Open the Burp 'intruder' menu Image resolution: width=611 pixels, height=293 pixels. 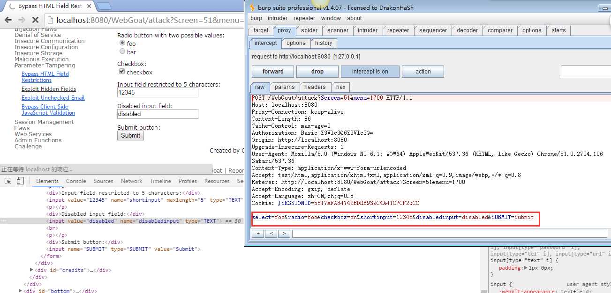pyautogui.click(x=278, y=18)
